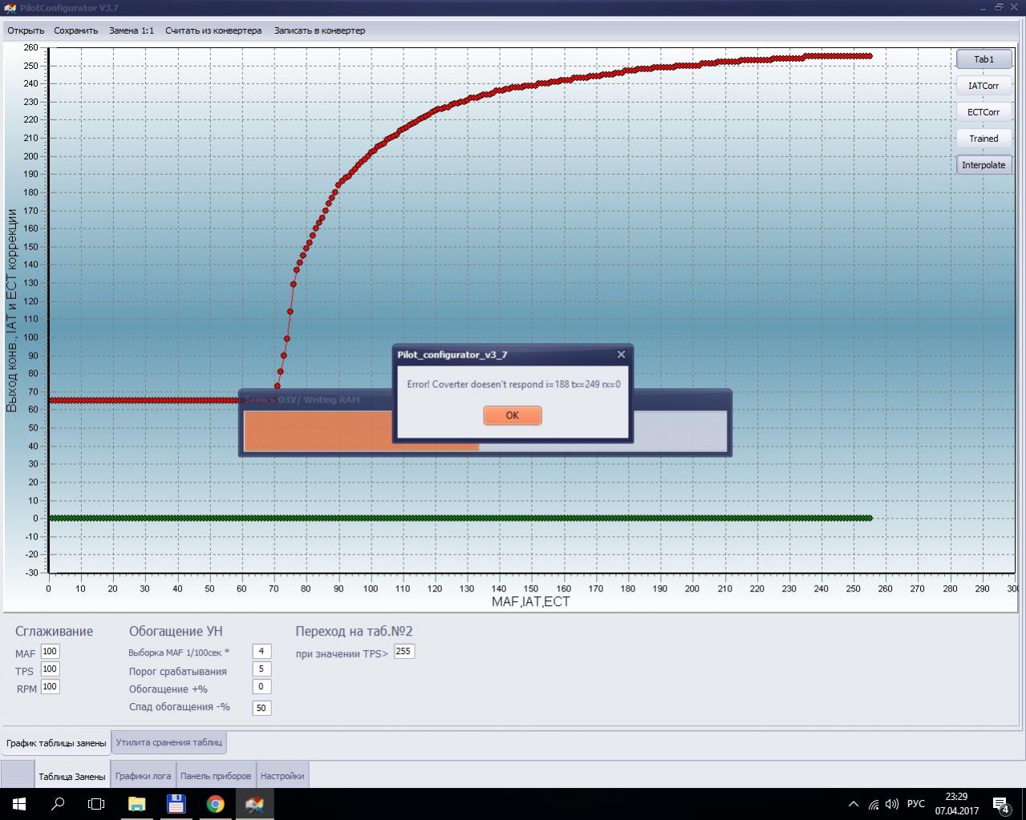The height and width of the screenshot is (820, 1026).
Task: Click the floppy disk taskbar app icon
Action: [x=176, y=804]
